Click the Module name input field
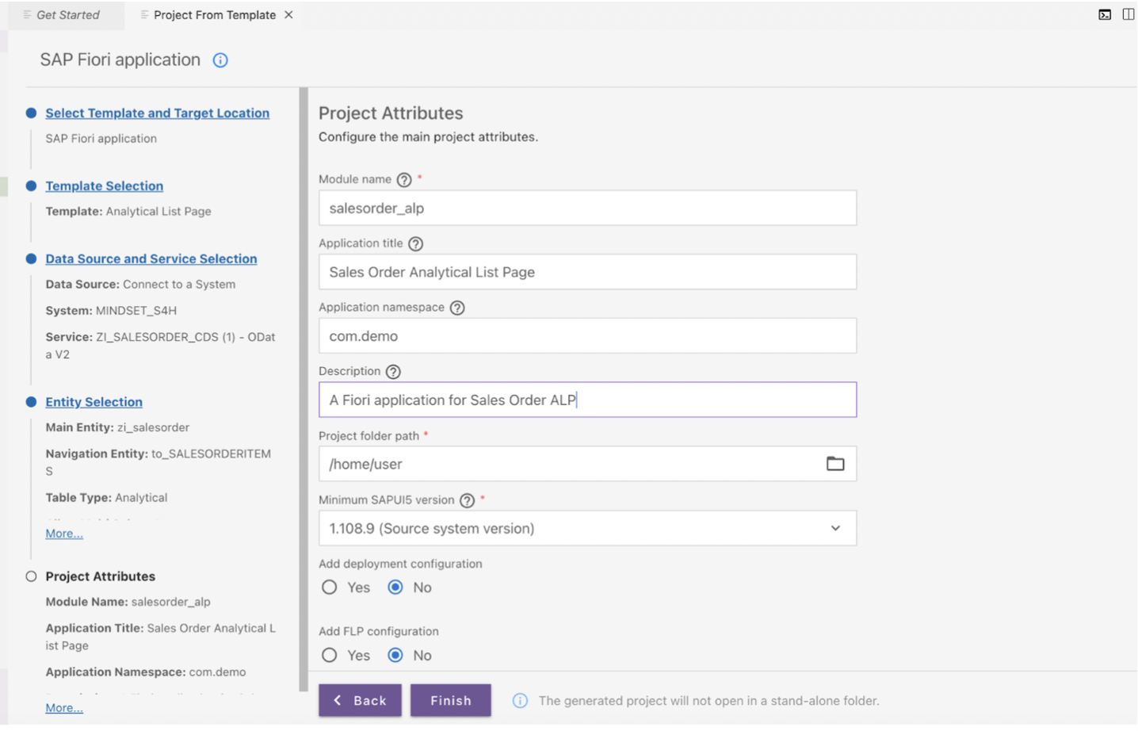The height and width of the screenshot is (731, 1138). click(x=587, y=208)
